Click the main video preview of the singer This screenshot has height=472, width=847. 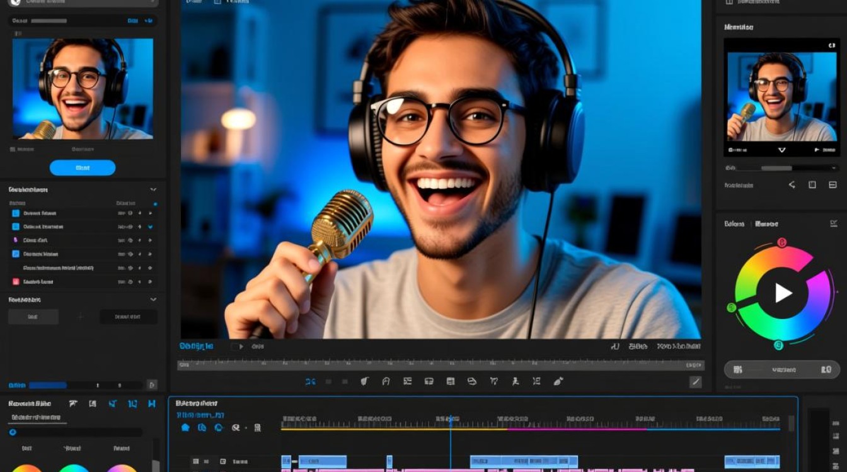pyautogui.click(x=441, y=169)
